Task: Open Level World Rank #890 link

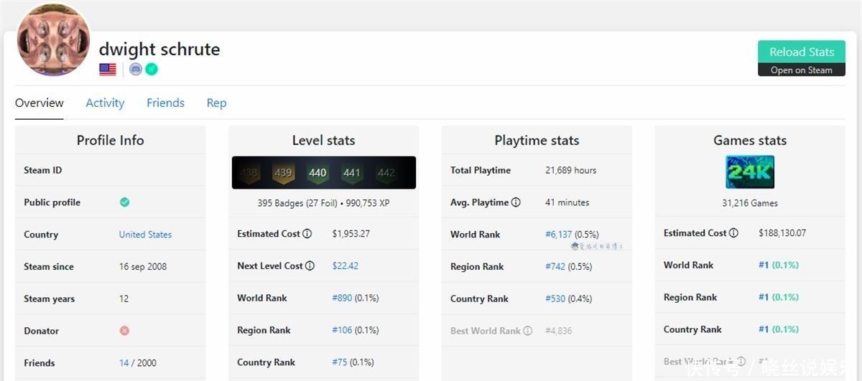Action: click(x=342, y=298)
